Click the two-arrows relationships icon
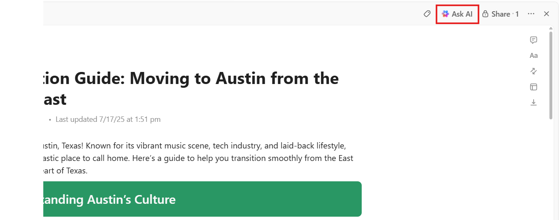Viewport: 559px width, 220px height. (534, 71)
